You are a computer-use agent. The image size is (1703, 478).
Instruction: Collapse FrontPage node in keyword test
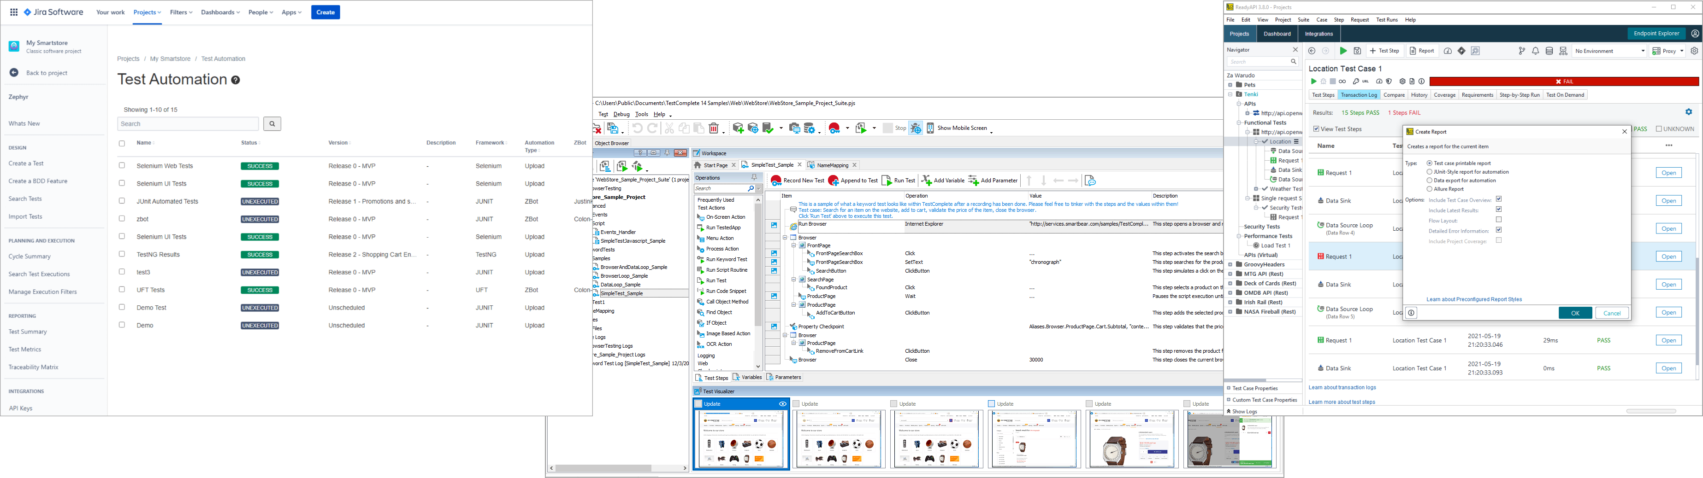tap(793, 245)
